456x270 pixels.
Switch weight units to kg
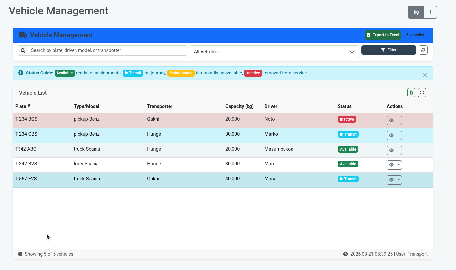(416, 12)
